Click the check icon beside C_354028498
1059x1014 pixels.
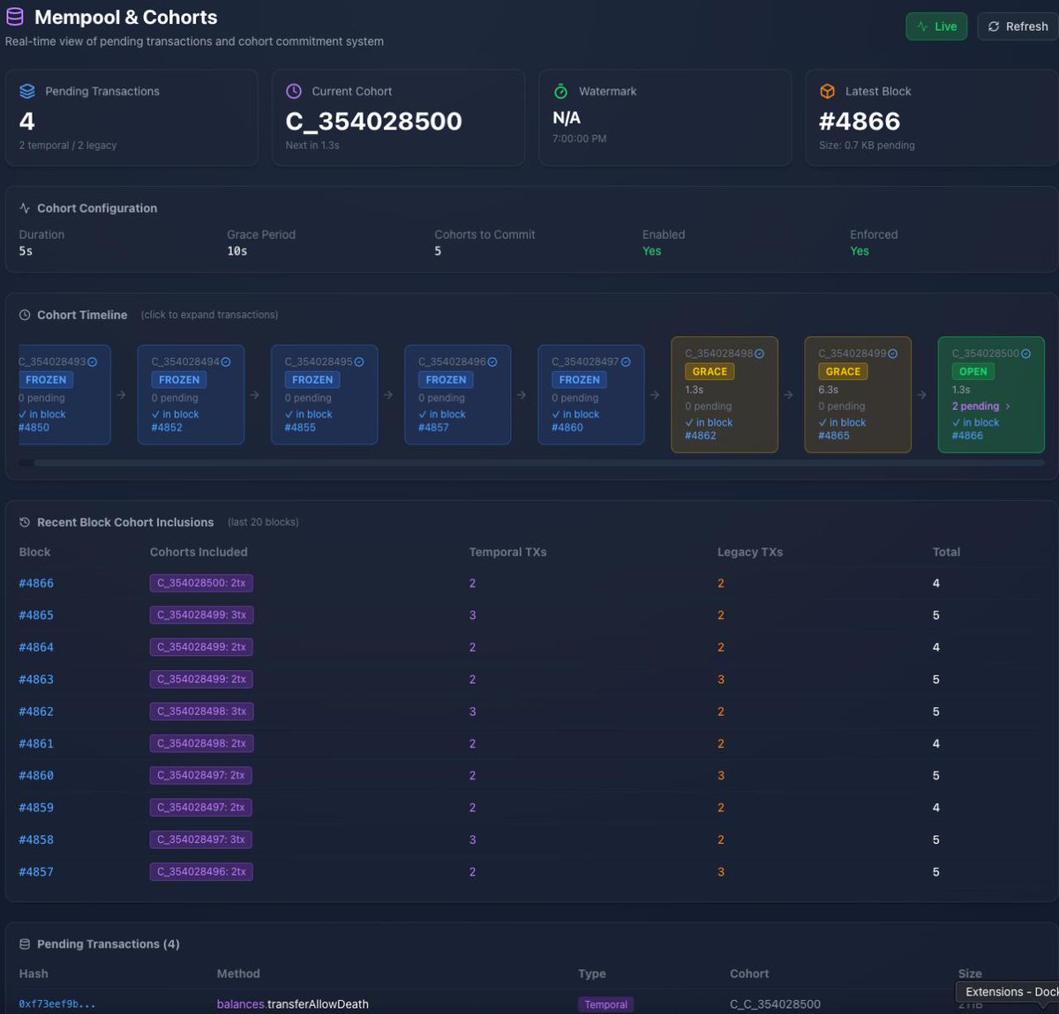(759, 354)
